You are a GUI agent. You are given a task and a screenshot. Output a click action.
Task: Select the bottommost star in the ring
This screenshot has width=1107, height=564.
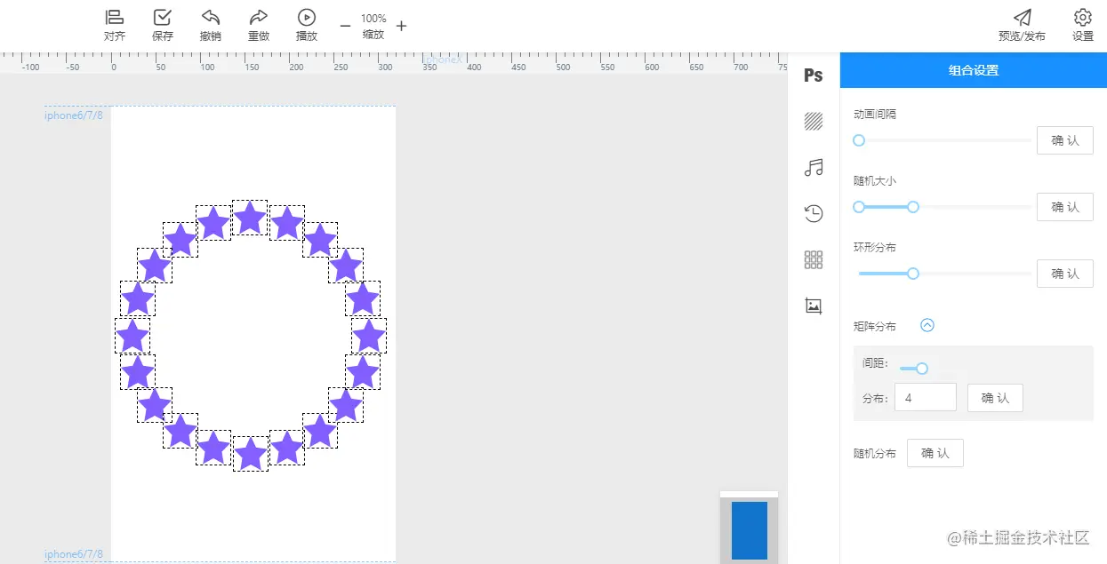tap(251, 454)
